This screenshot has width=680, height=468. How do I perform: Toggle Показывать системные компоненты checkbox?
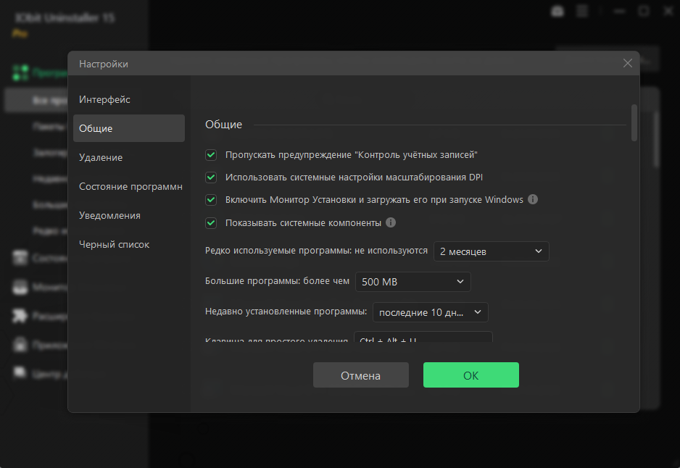click(x=211, y=222)
